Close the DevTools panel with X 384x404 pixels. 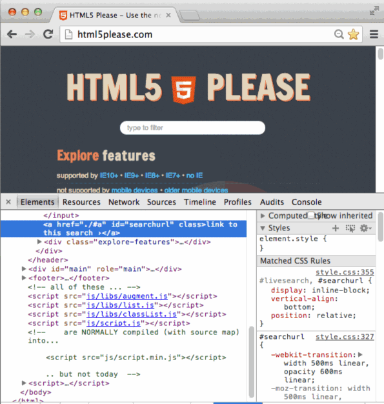pyautogui.click(x=8, y=202)
